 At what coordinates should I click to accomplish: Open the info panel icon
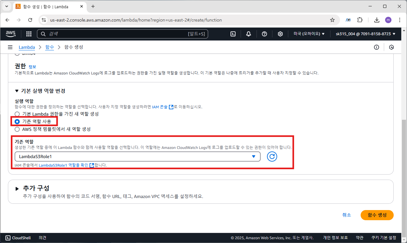pos(377,47)
